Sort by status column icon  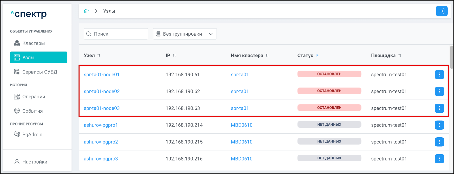317,55
